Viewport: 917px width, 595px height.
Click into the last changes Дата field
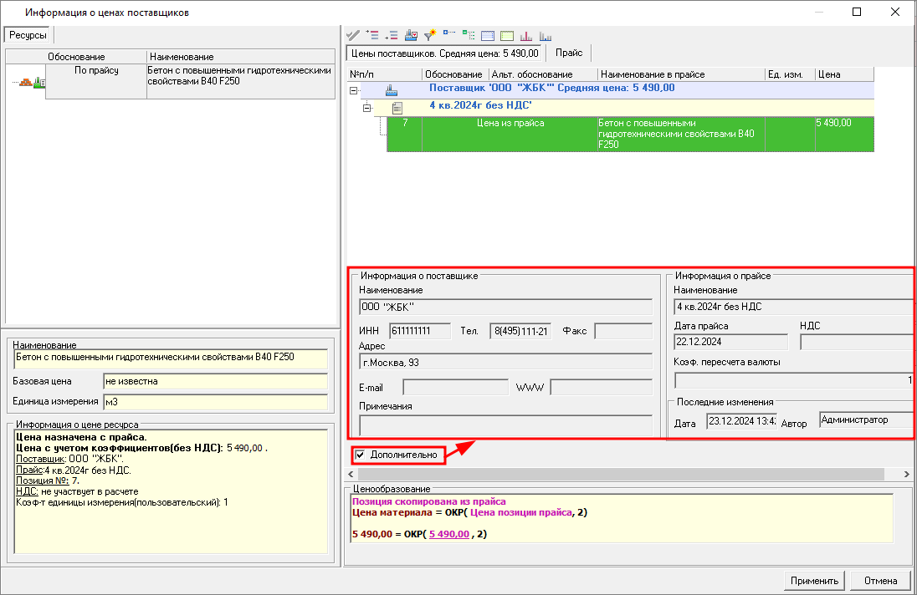point(741,420)
